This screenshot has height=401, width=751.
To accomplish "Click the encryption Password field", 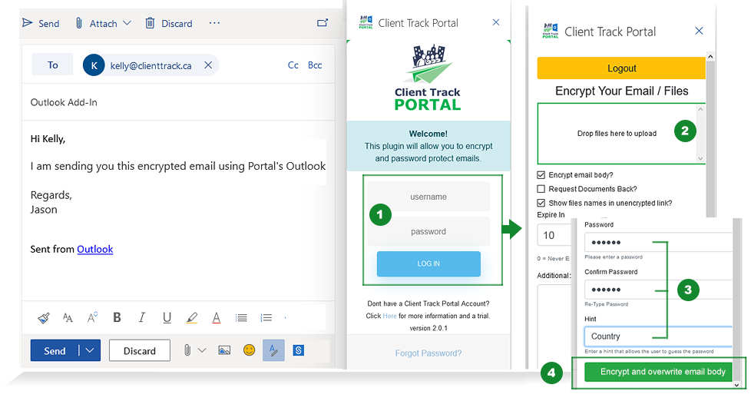I will pyautogui.click(x=658, y=242).
